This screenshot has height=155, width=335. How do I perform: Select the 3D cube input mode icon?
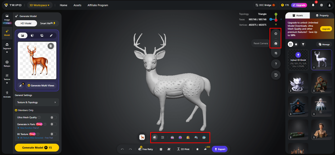coord(32,35)
